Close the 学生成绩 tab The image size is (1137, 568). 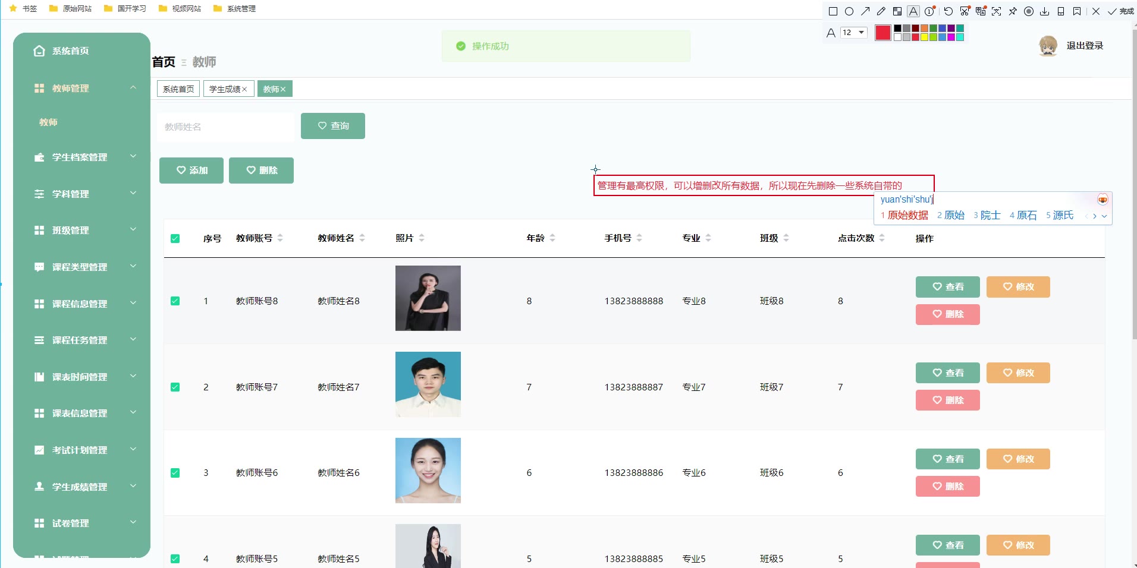244,89
